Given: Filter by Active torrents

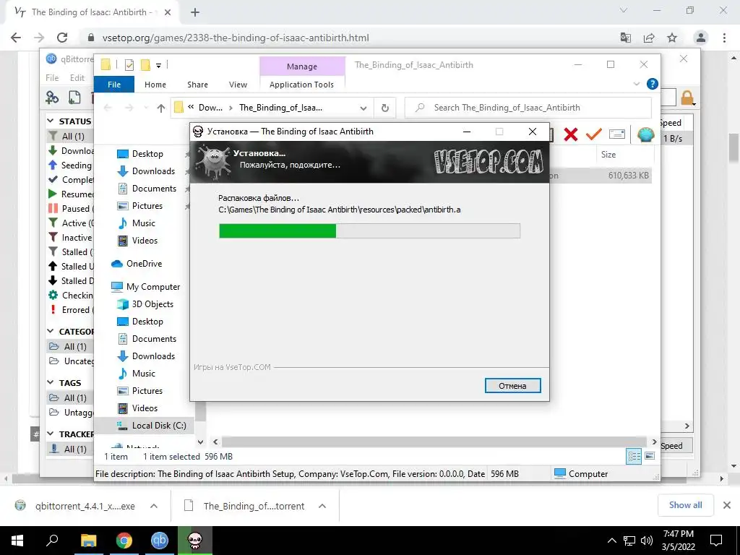Looking at the screenshot, I should click(x=71, y=223).
